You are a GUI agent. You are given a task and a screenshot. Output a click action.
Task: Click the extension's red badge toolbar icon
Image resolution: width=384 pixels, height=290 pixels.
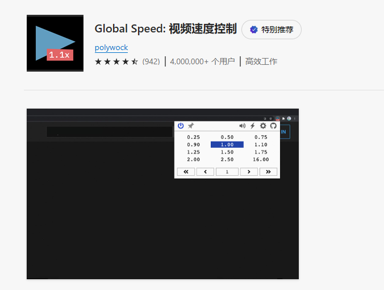pyautogui.click(x=277, y=119)
